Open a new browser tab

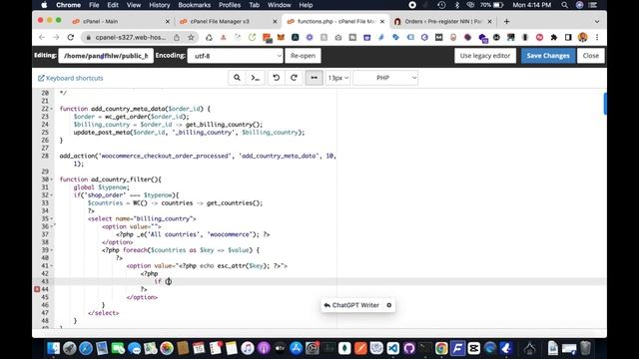[506, 21]
